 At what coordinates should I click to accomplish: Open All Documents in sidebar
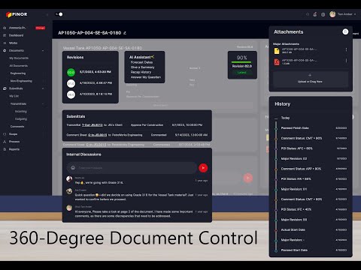19,66
